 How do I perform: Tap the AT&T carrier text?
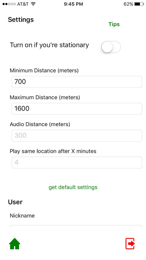tap(23, 4)
